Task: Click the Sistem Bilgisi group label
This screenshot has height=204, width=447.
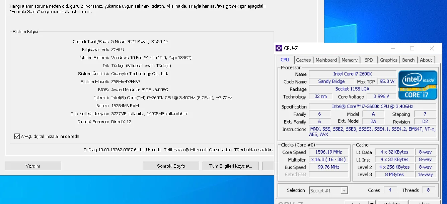Action: [25, 32]
